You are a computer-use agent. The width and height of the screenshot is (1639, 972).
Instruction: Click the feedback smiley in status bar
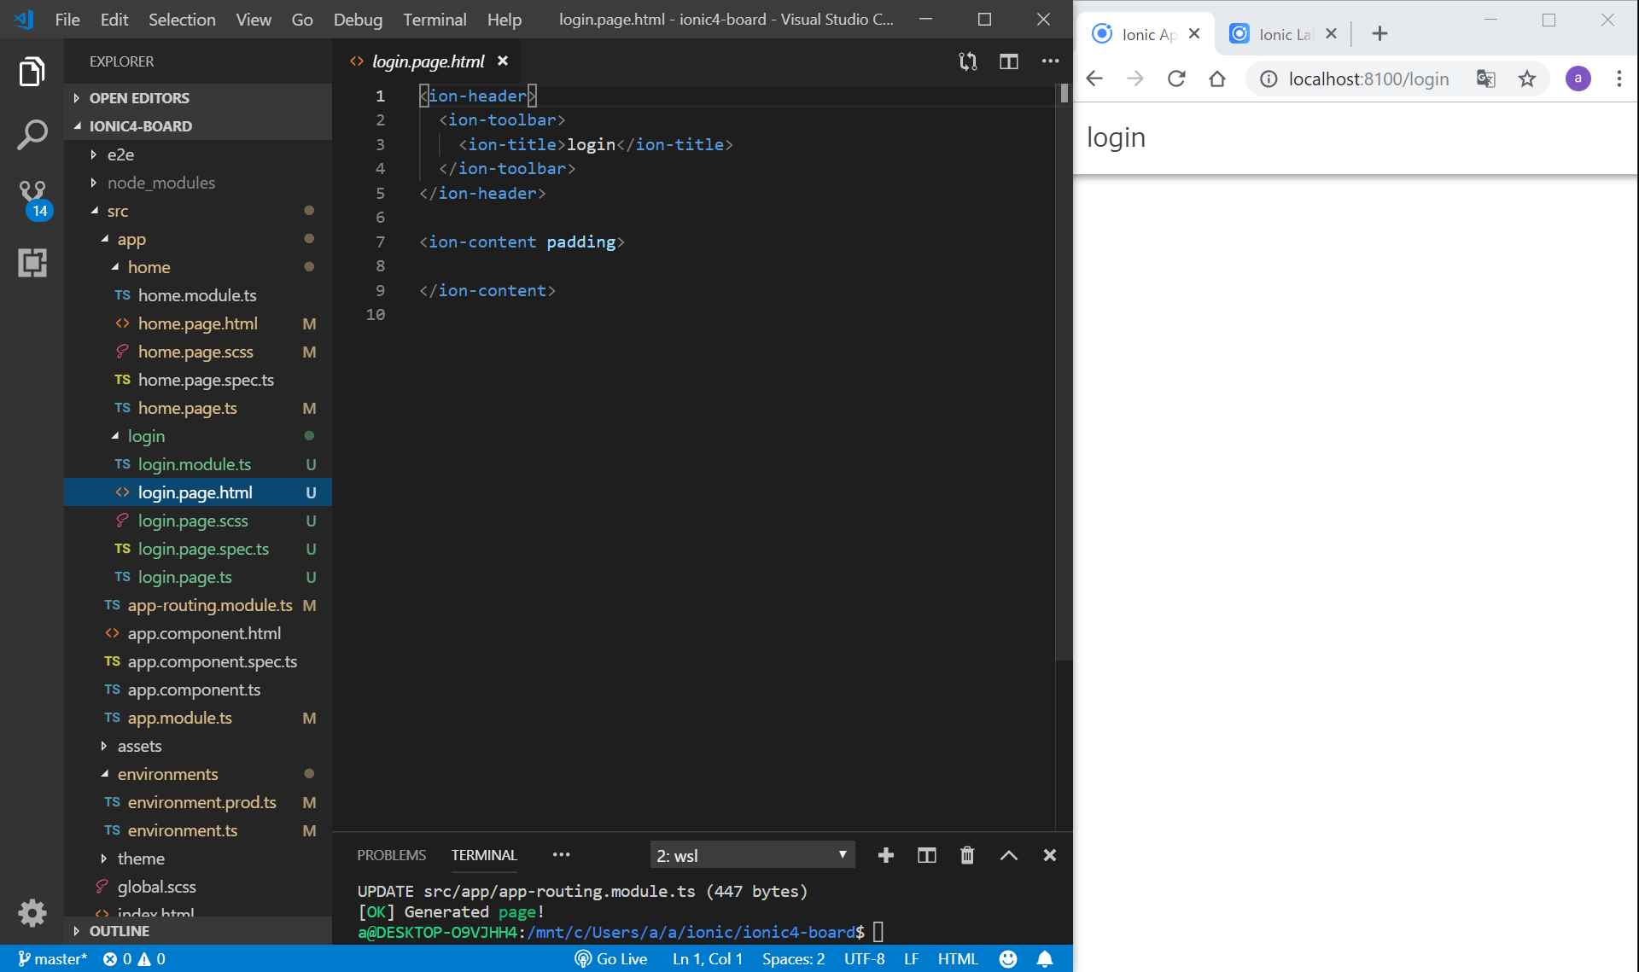click(x=1008, y=959)
